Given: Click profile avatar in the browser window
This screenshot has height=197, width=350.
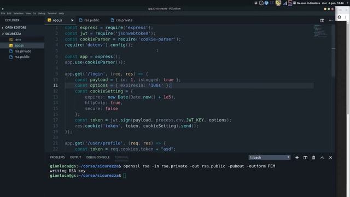Looking at the screenshot, I should point(339,17).
